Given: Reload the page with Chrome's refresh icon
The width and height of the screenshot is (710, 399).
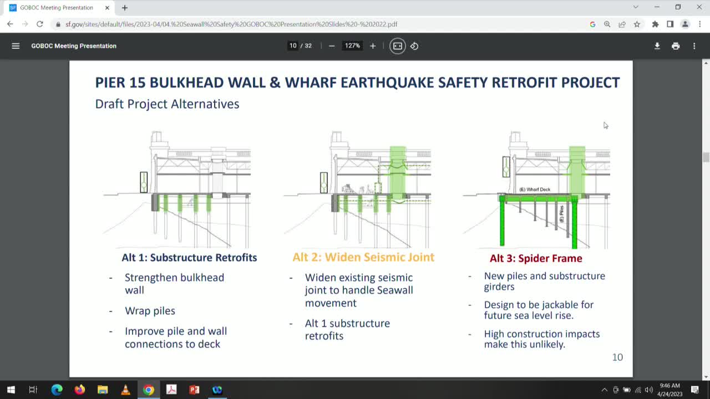Looking at the screenshot, I should click(x=39, y=24).
